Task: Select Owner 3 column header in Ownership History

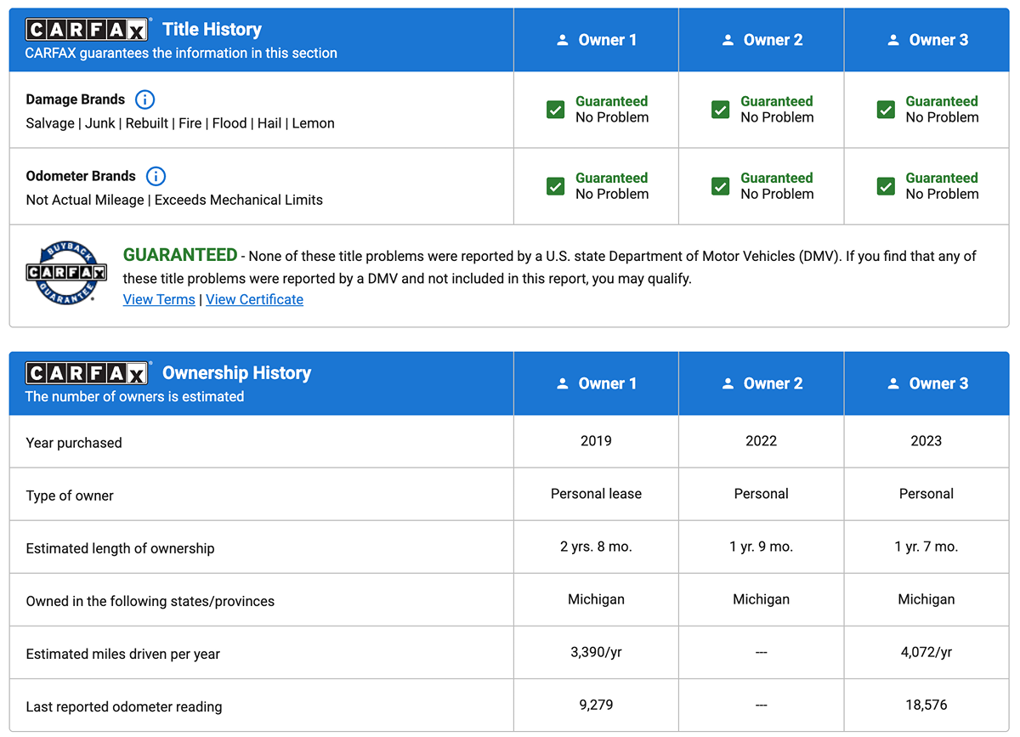Action: [926, 383]
